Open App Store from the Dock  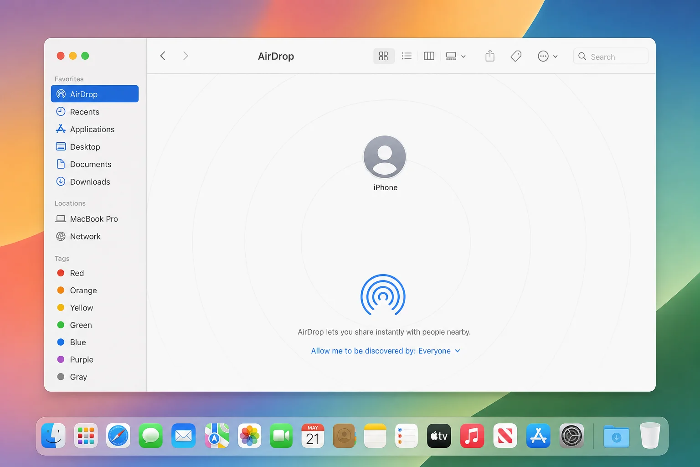pos(538,436)
